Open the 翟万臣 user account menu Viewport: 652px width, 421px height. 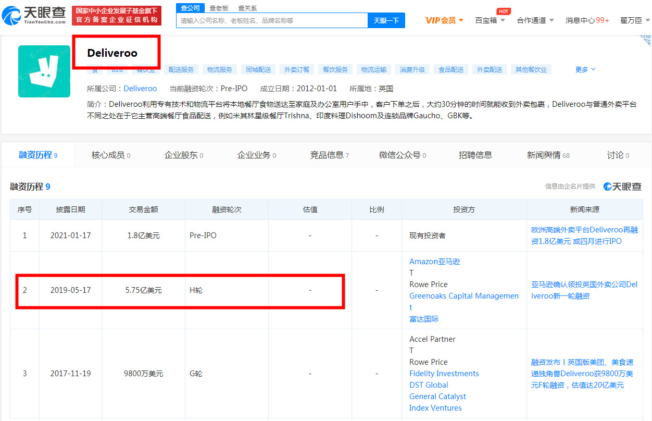pyautogui.click(x=635, y=20)
